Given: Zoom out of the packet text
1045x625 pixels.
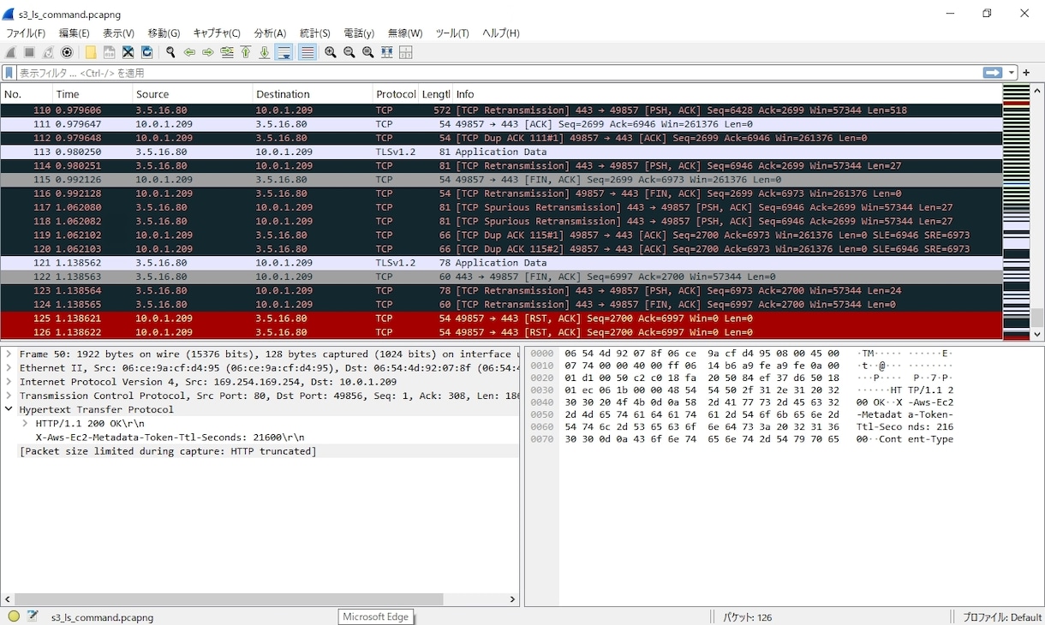Looking at the screenshot, I should 349,52.
